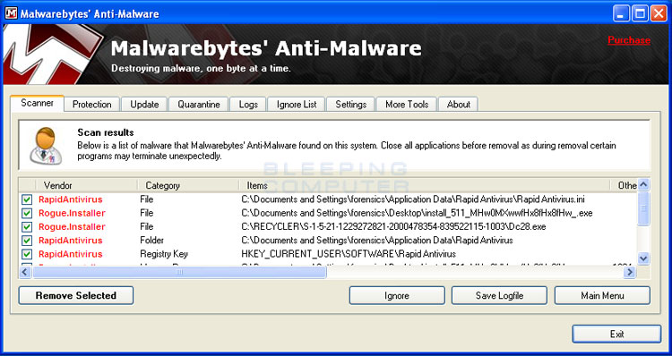Click the horizontal scroll right arrow
This screenshot has height=356, width=672.
click(x=630, y=272)
